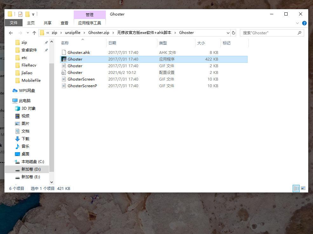Expand address bar history dropdown
The width and height of the screenshot is (313, 234).
[228, 33]
